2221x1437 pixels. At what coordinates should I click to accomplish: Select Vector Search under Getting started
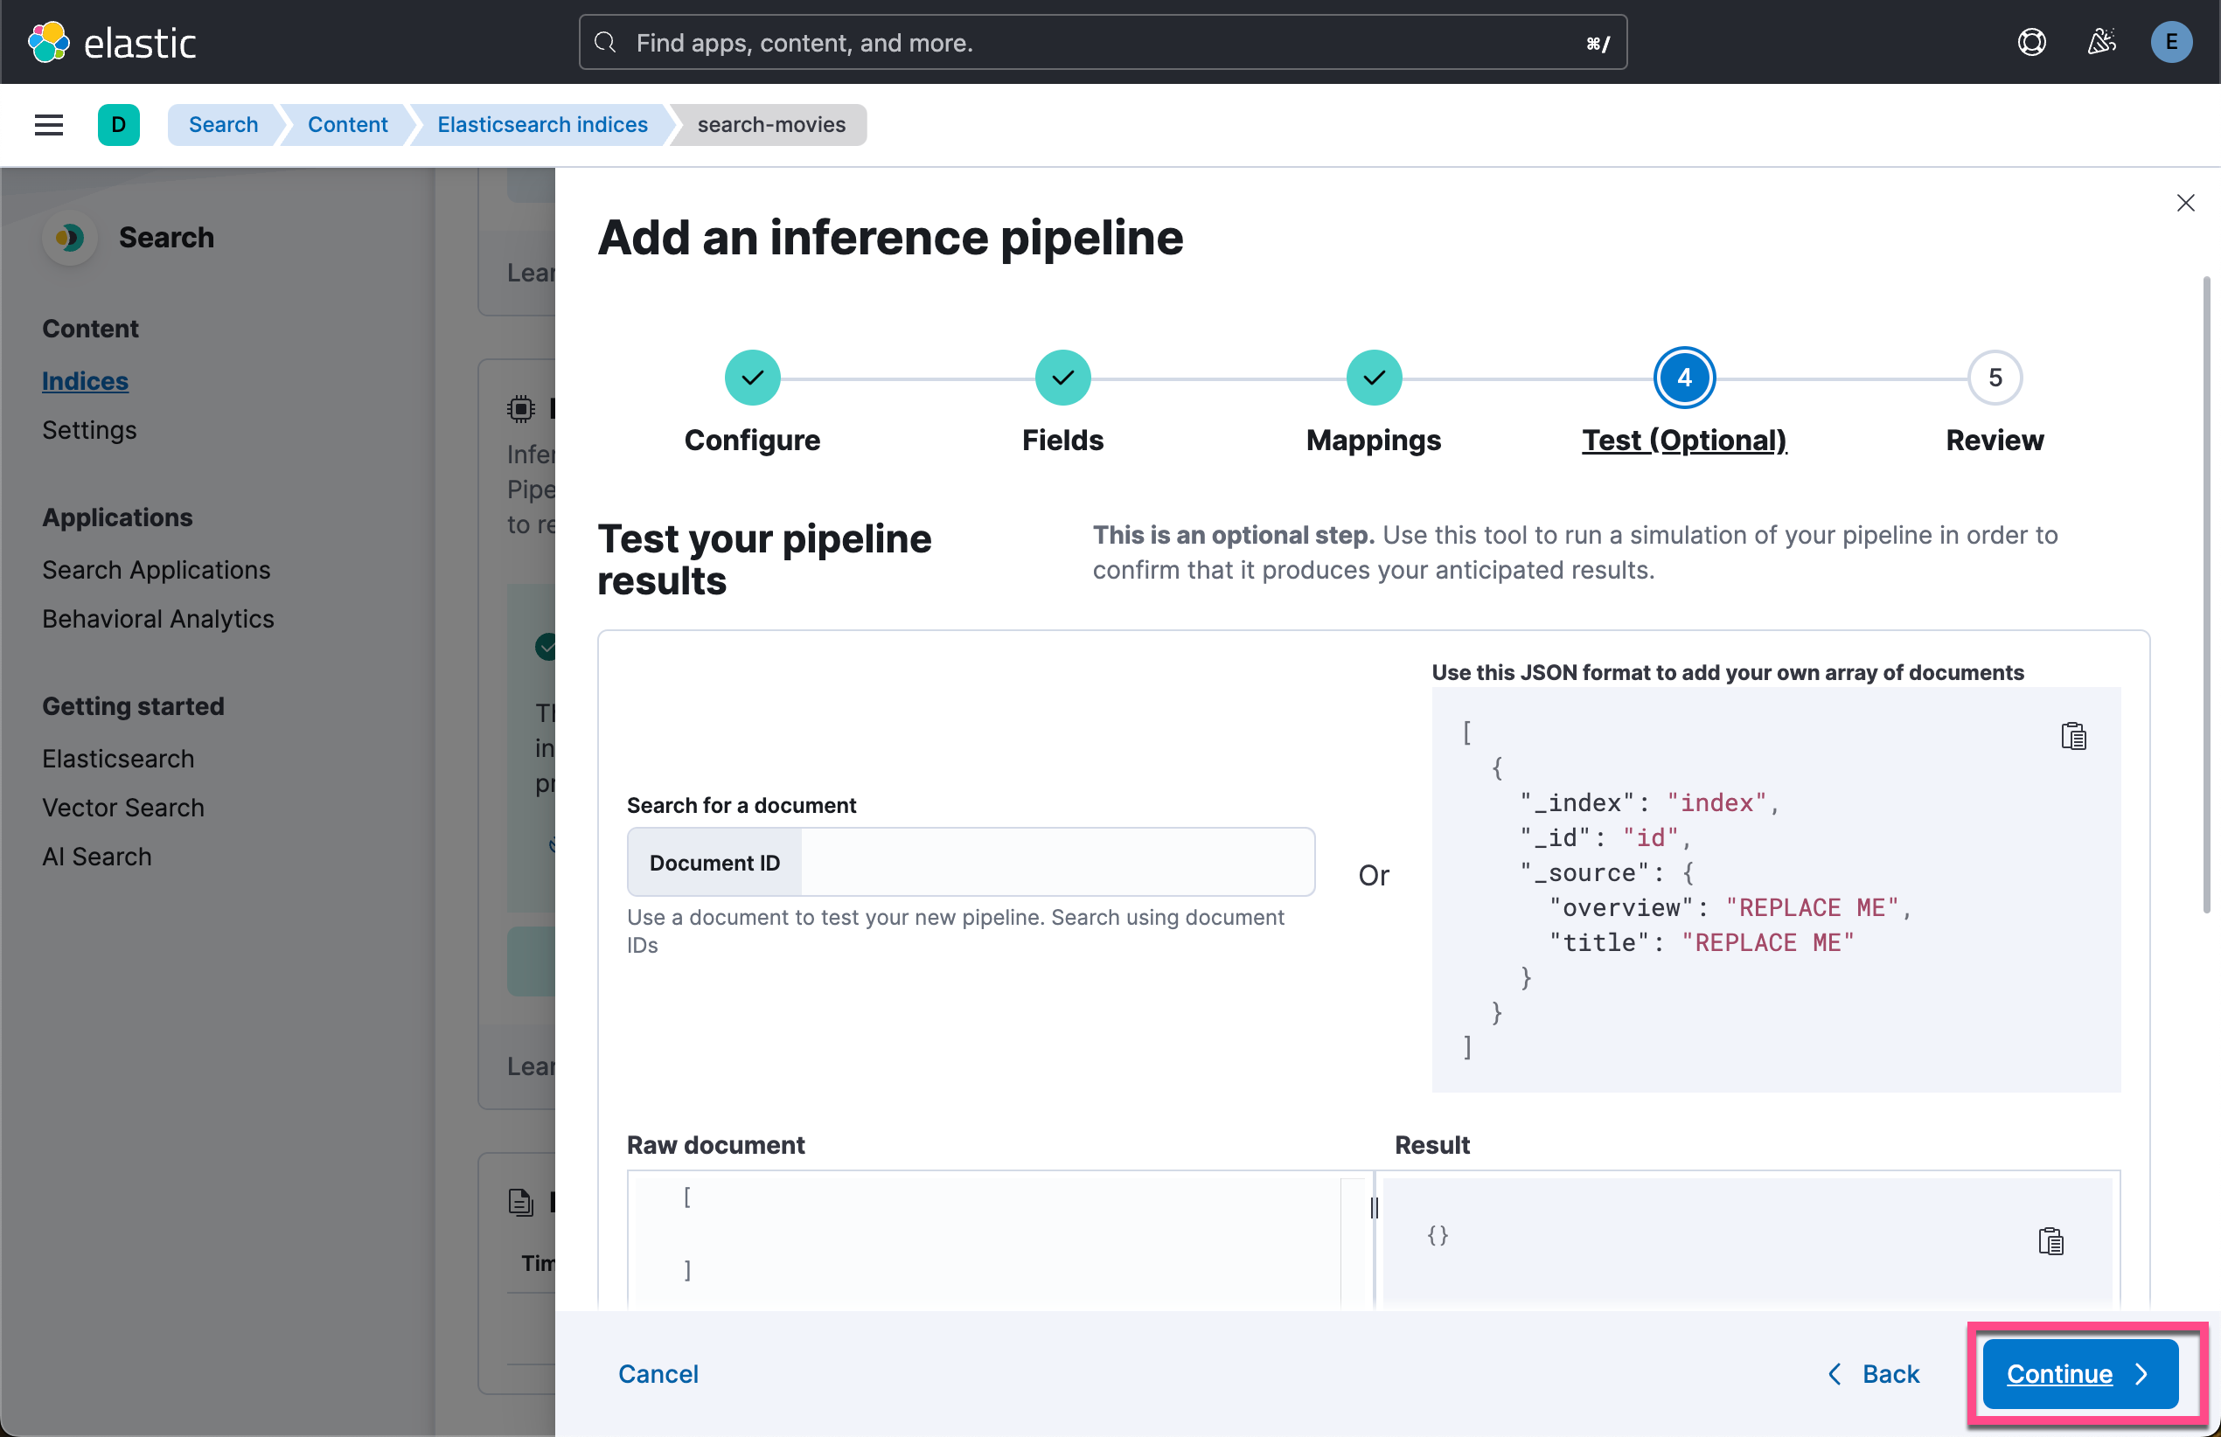coord(122,807)
